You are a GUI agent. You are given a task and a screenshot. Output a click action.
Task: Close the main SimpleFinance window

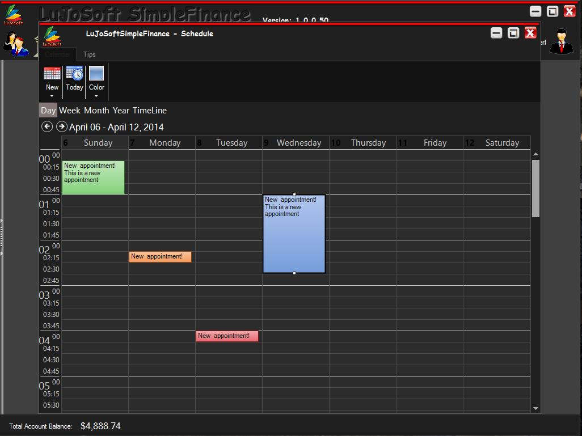pos(570,11)
